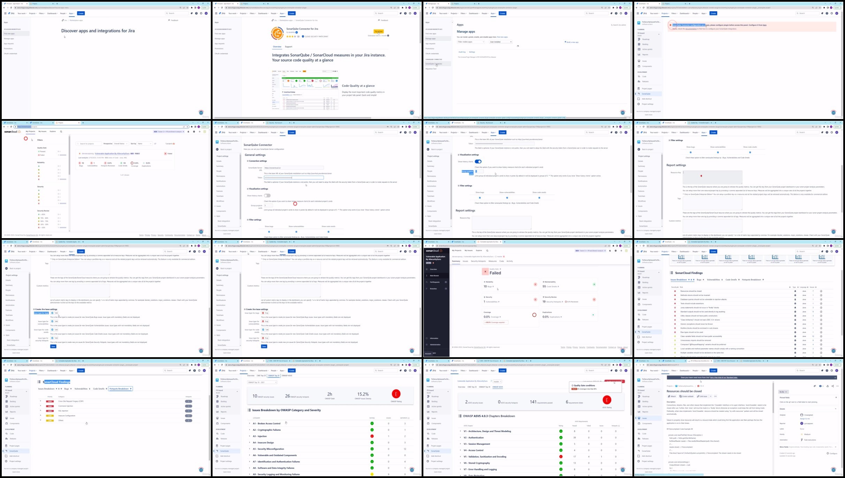Screen dimensions: 845x478
Task: Open the 'Vulnerable Application By ASecurityGuru' project link in the projects list
Action: 112,154
